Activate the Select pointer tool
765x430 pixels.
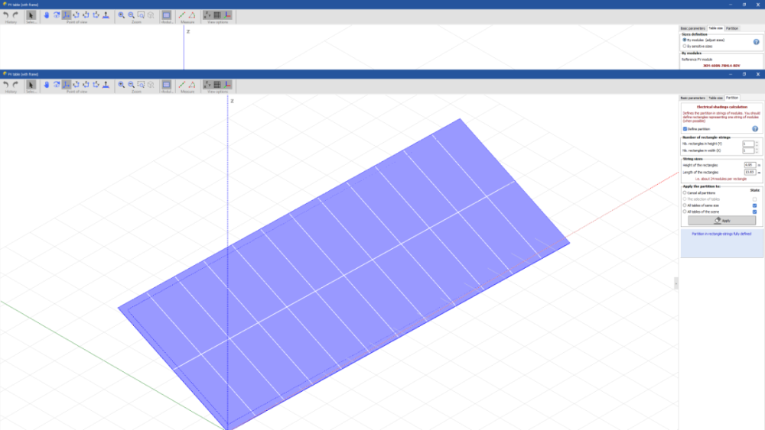pos(31,84)
